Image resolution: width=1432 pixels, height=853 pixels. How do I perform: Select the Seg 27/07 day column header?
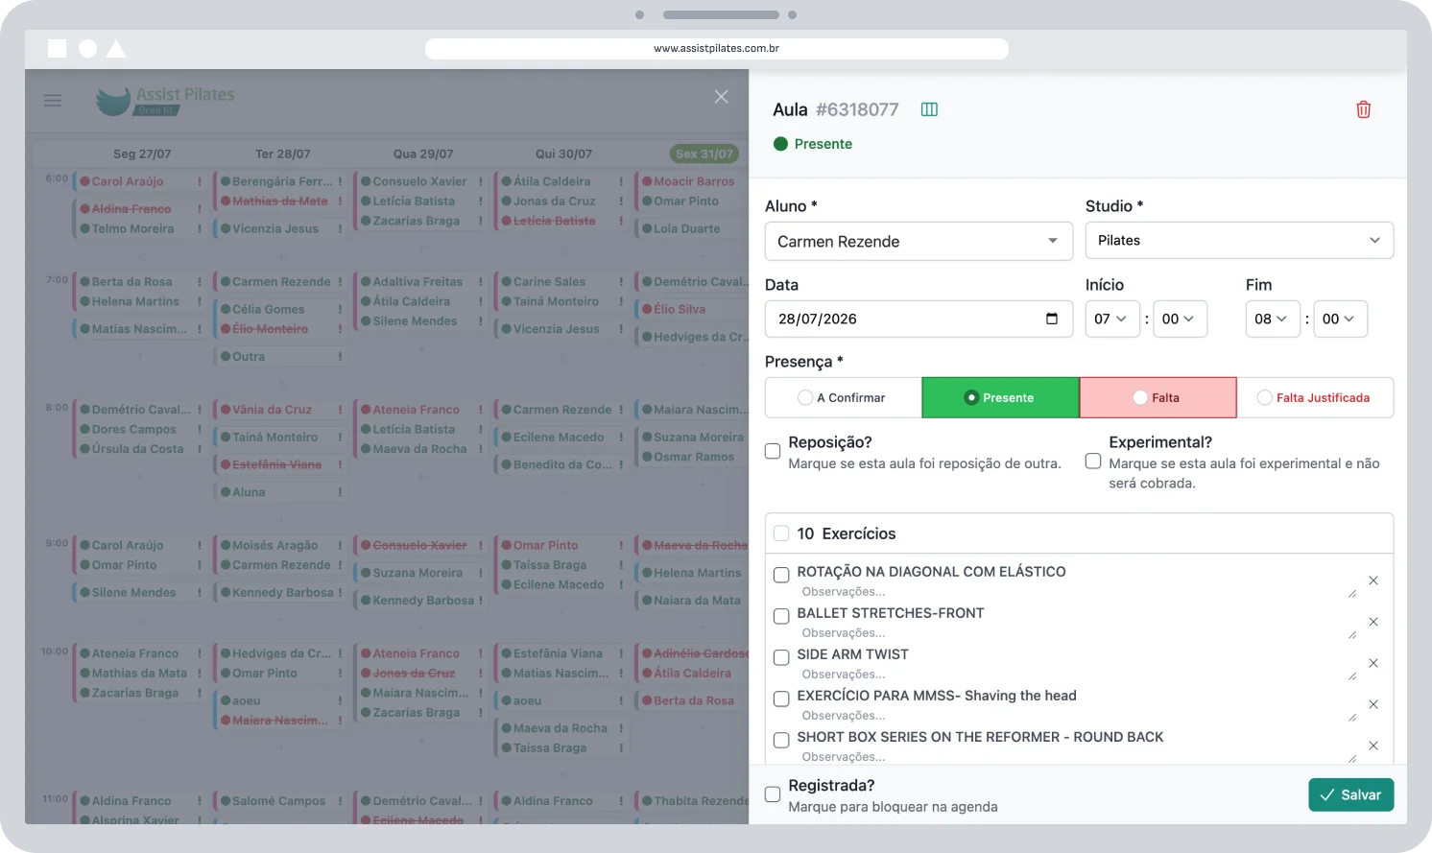[142, 154]
